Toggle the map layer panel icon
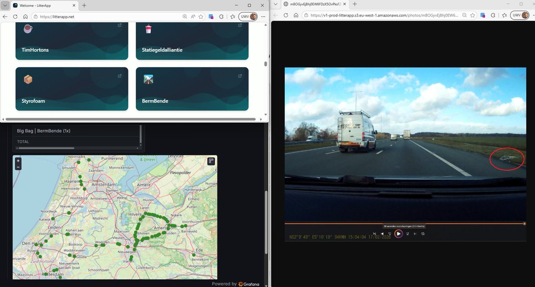Screen dimensions: 535x287 (x=211, y=161)
